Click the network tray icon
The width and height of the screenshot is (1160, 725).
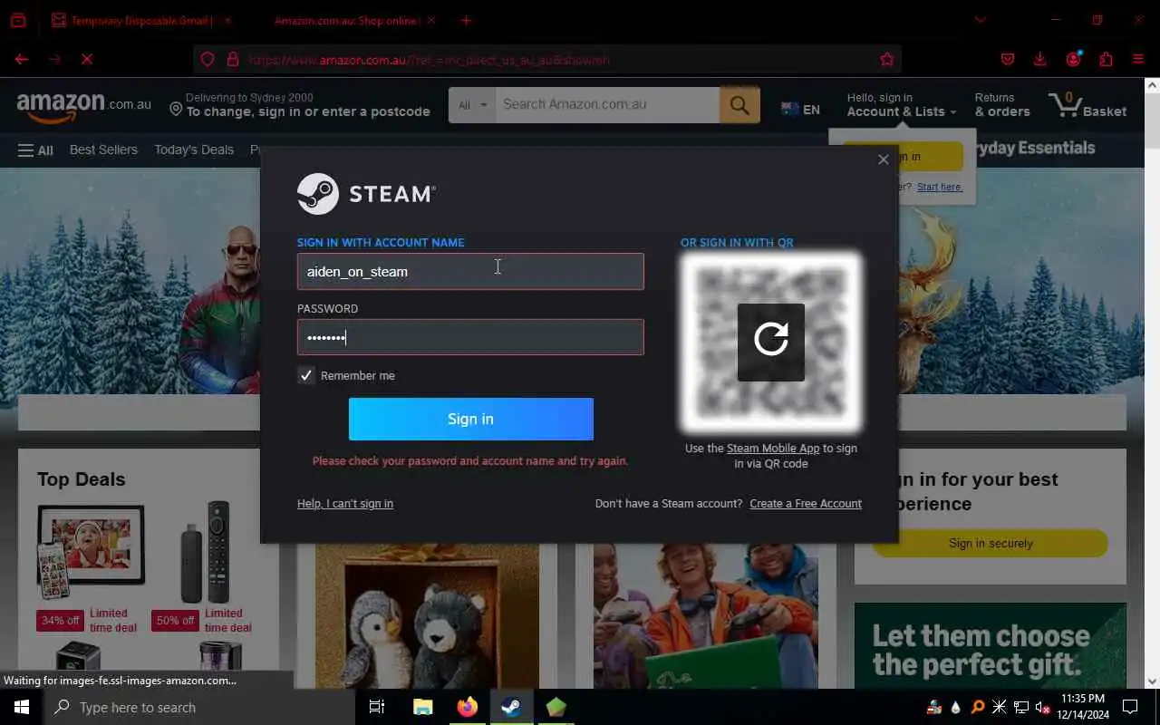tap(1020, 708)
